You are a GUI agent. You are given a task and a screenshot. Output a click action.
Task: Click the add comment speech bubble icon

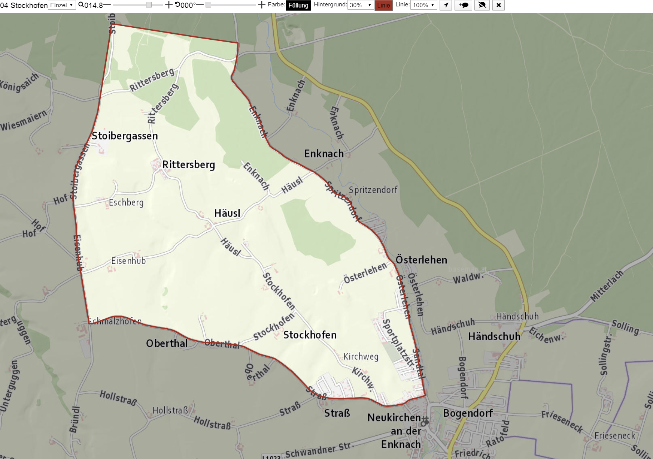pyautogui.click(x=463, y=5)
